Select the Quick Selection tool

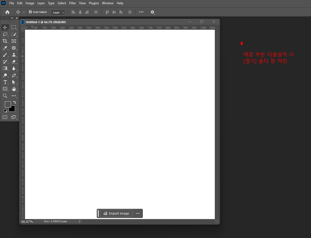[x=14, y=34]
